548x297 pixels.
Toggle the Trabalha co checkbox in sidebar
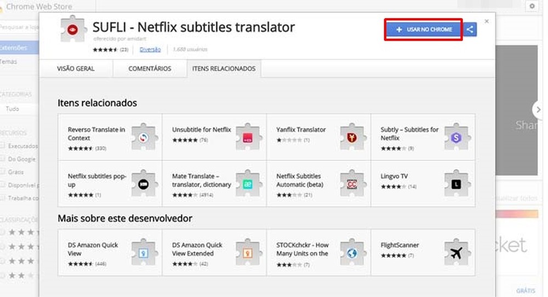pyautogui.click(x=2, y=198)
